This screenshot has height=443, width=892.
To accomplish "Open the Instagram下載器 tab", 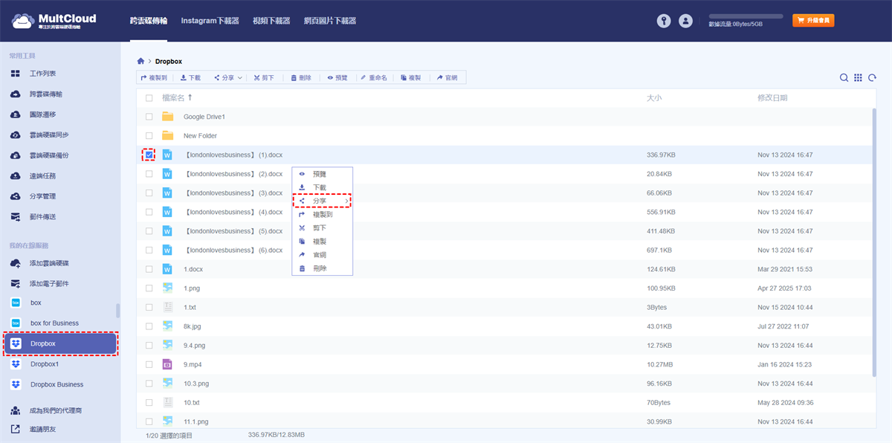I will pos(210,21).
